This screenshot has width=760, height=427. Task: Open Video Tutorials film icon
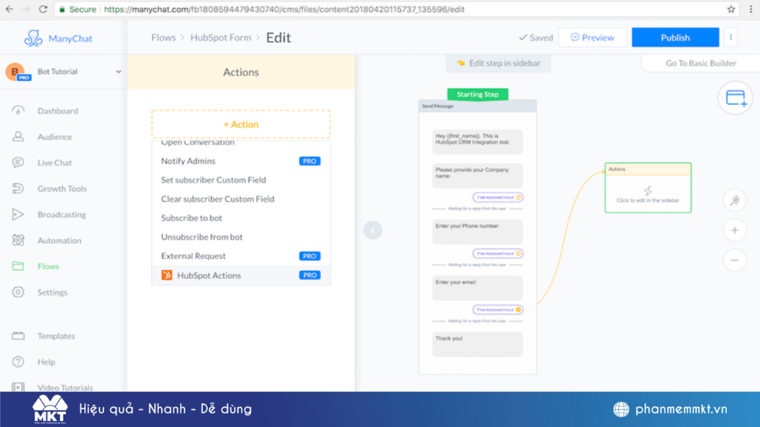click(18, 387)
